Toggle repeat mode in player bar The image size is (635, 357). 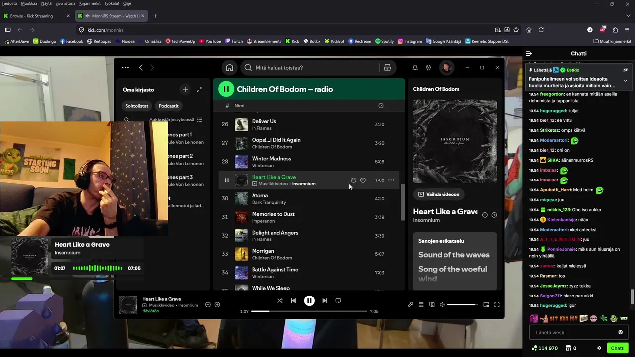click(x=338, y=300)
